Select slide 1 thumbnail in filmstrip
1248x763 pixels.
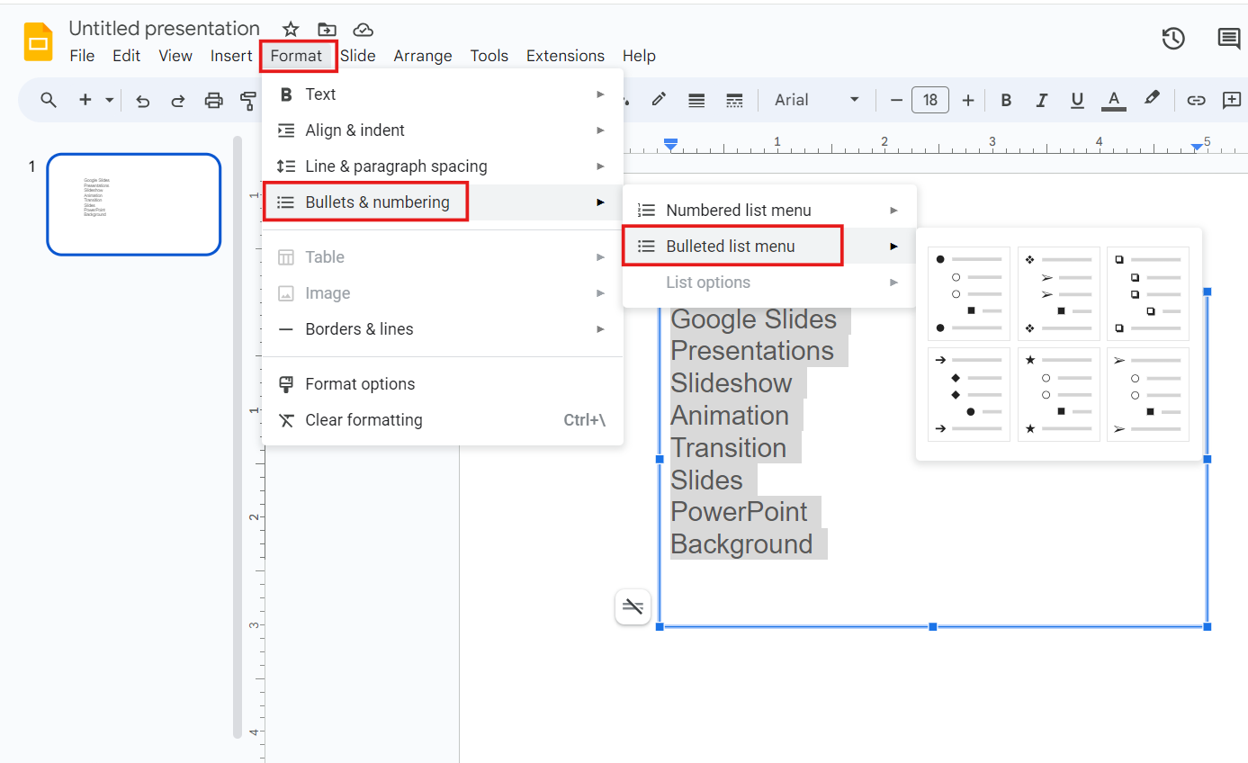(x=133, y=204)
